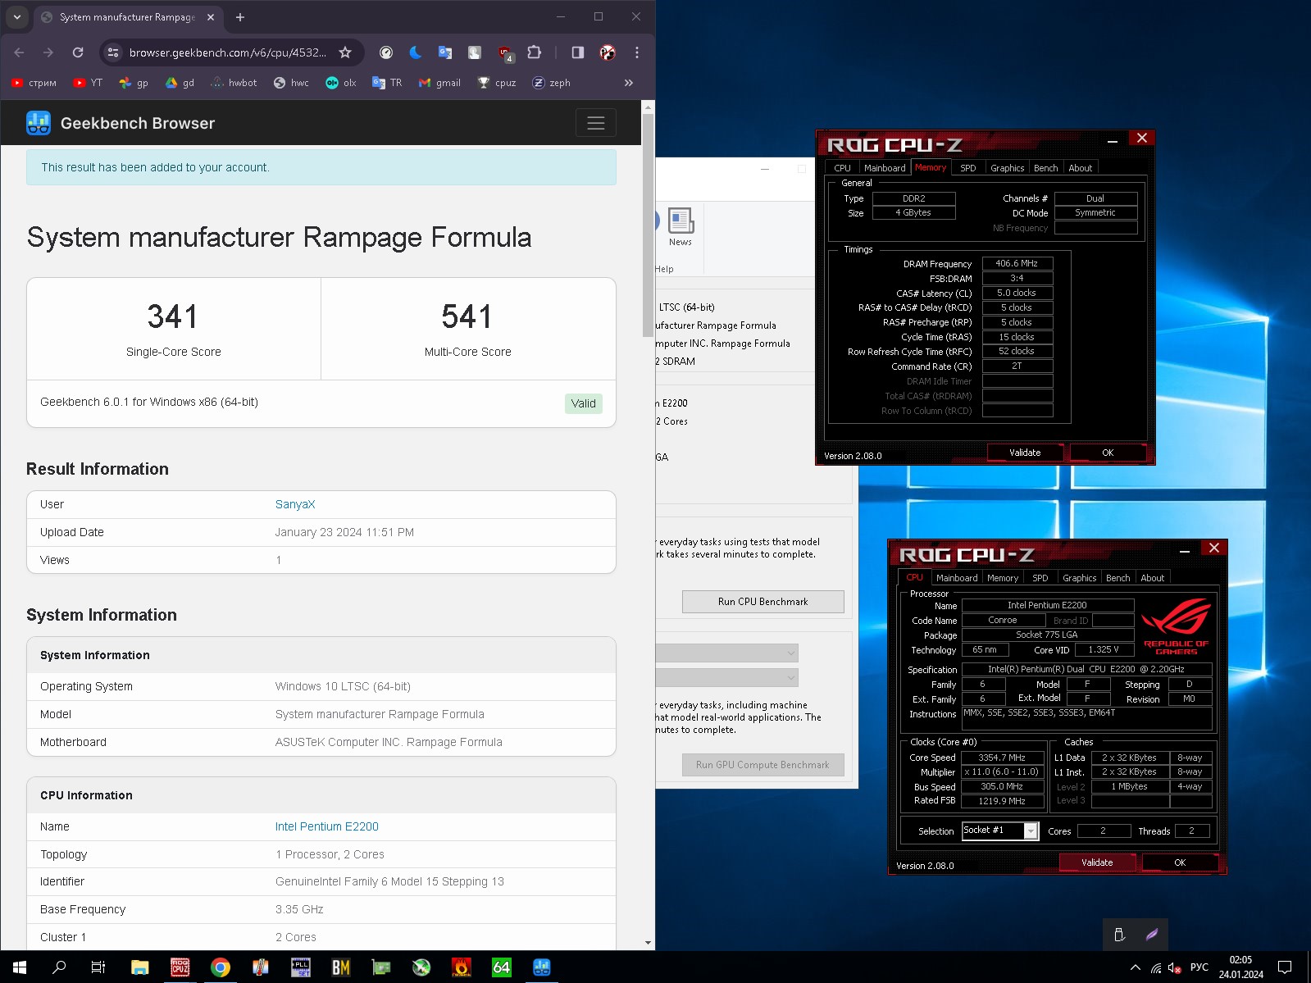Open the BM app on taskbar
This screenshot has width=1311, height=983.
point(341,967)
